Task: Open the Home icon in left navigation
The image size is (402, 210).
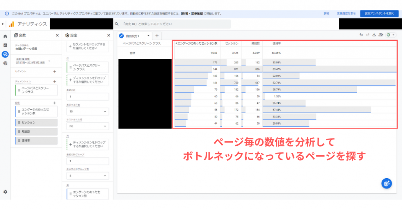Action: pos(5,36)
